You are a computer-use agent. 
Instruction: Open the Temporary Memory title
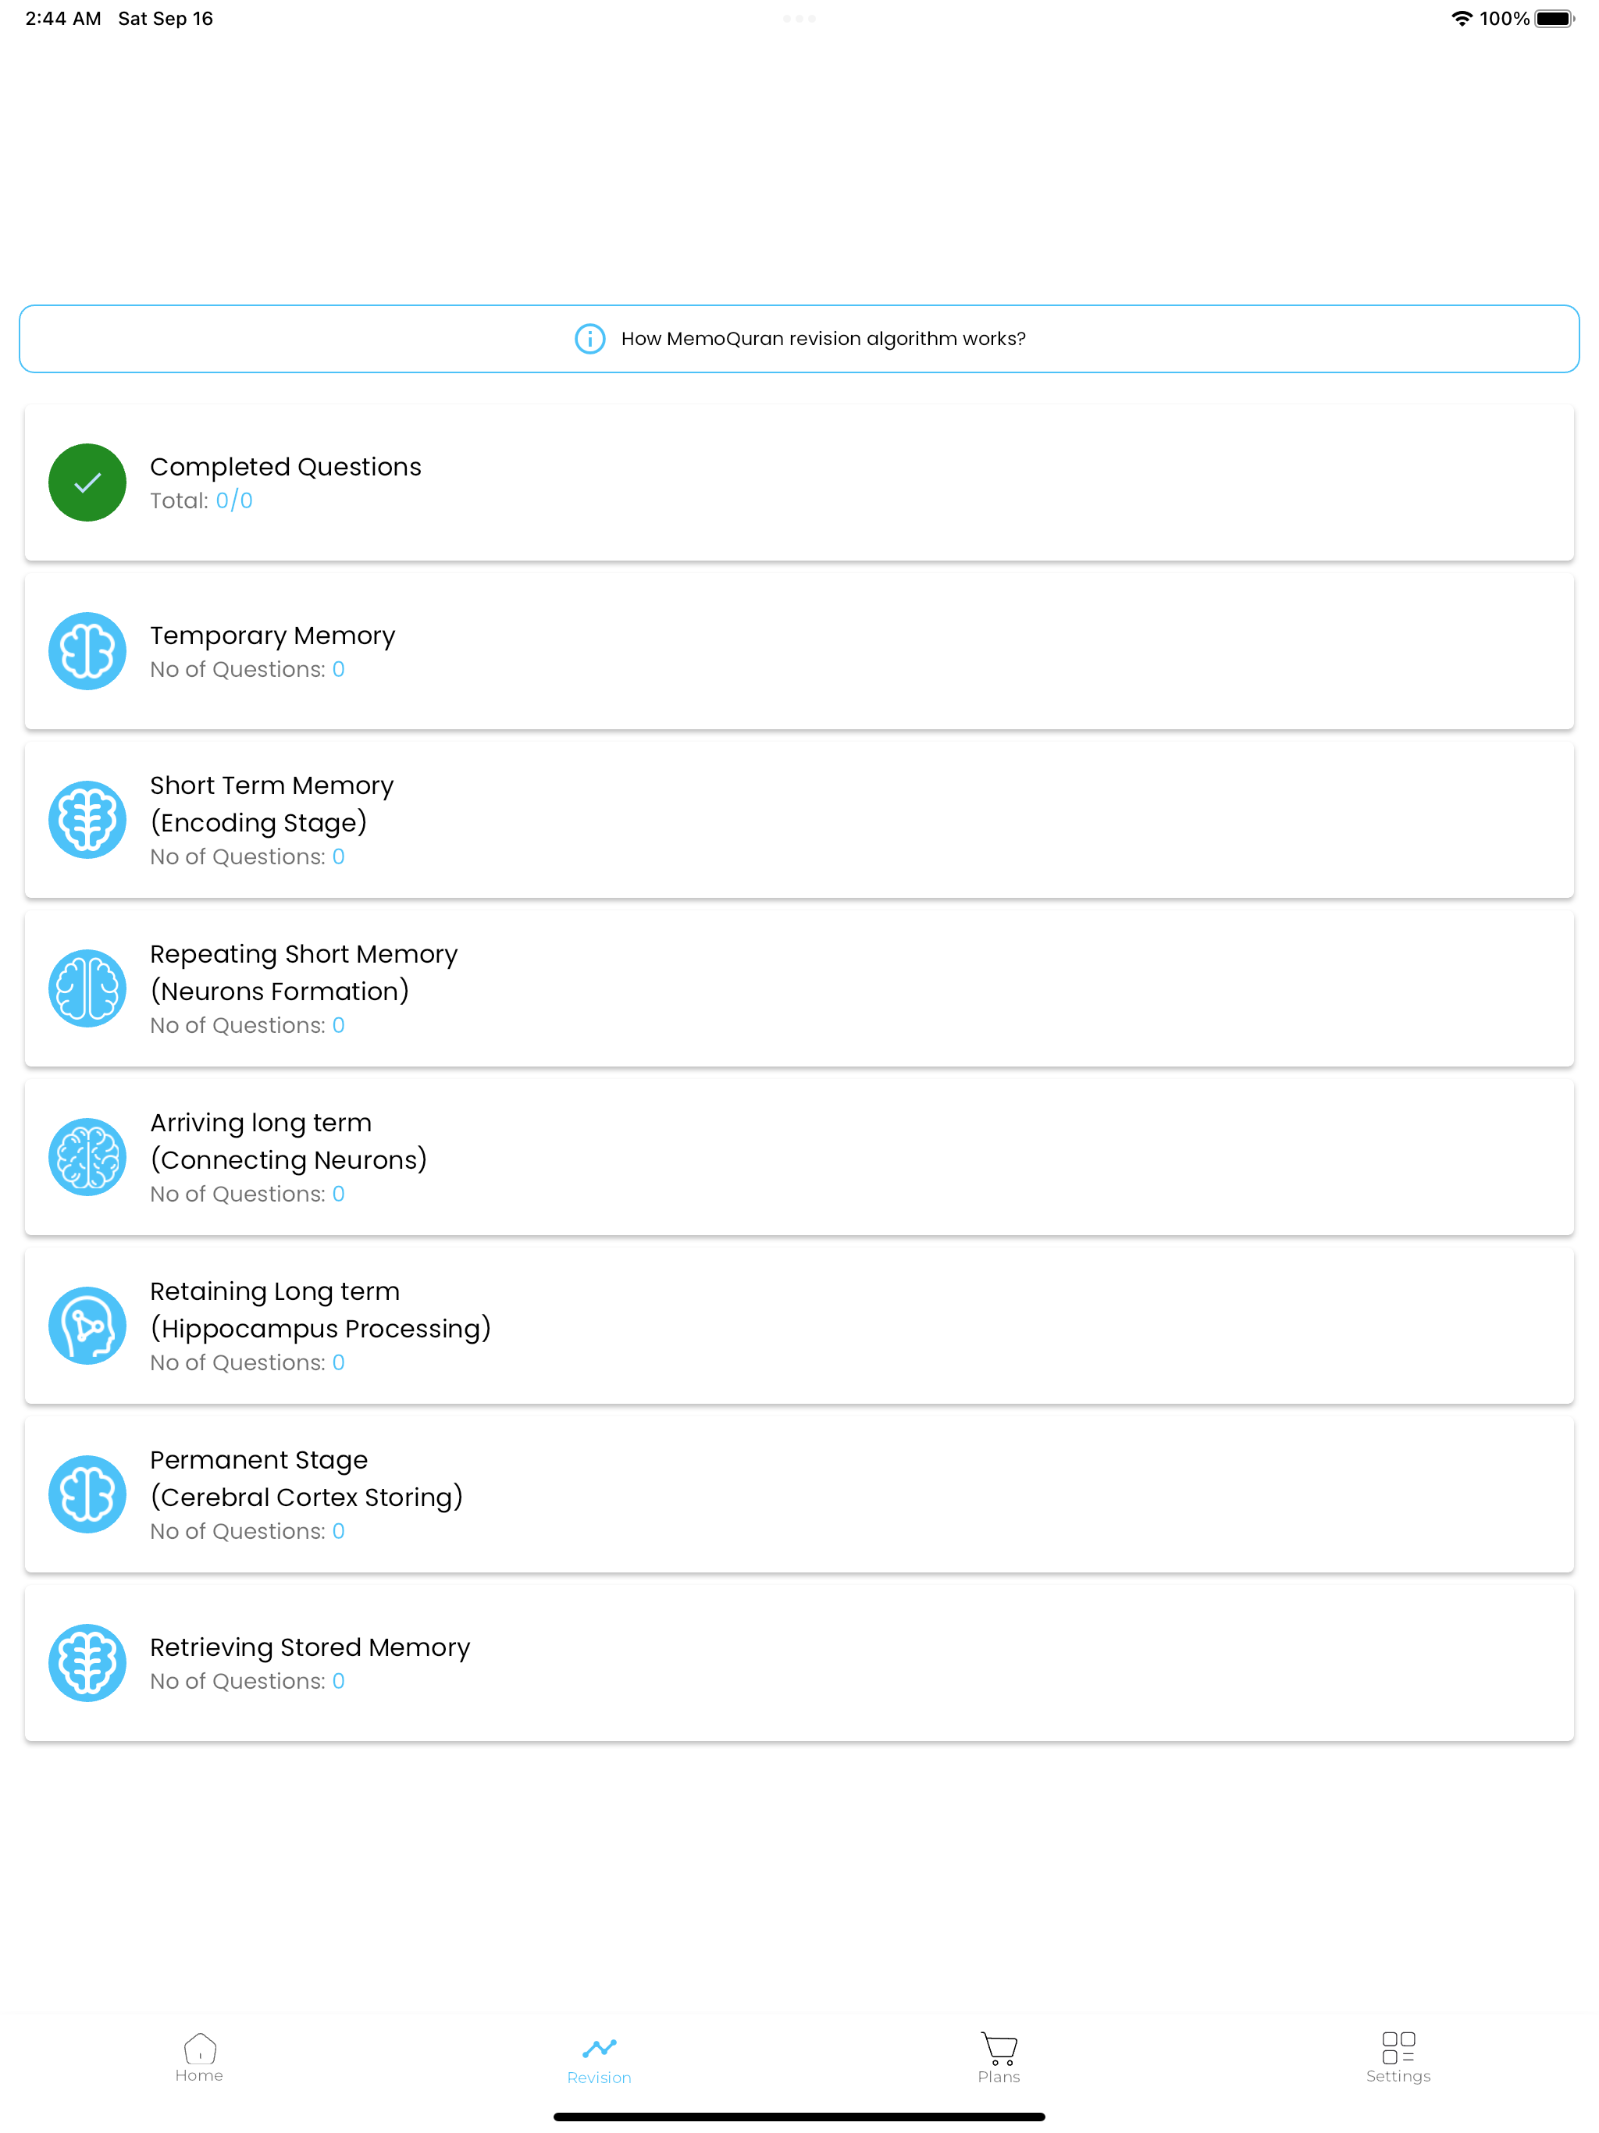pyautogui.click(x=273, y=636)
